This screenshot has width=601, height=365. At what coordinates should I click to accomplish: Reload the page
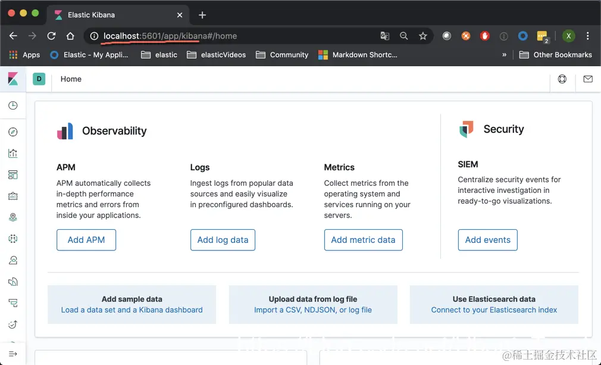pos(51,36)
